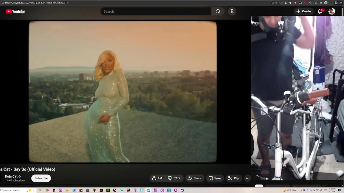This screenshot has width=344, height=193.
Task: Click the webcam overlay on the right
Action: click(298, 98)
